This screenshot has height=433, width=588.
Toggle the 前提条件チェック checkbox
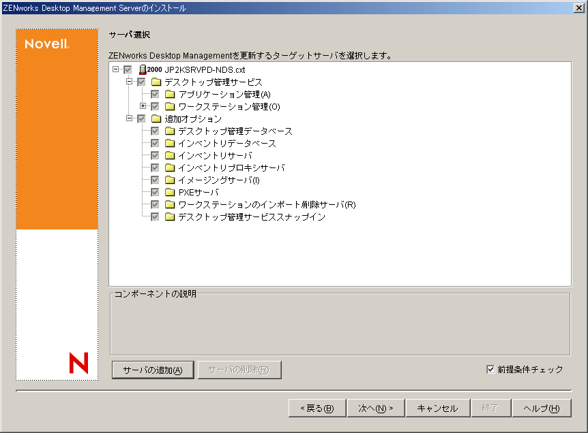click(x=490, y=368)
